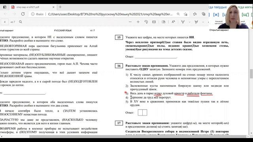253x142 pixels.
Task: Click first answer box for task 16
Action: tap(140, 112)
